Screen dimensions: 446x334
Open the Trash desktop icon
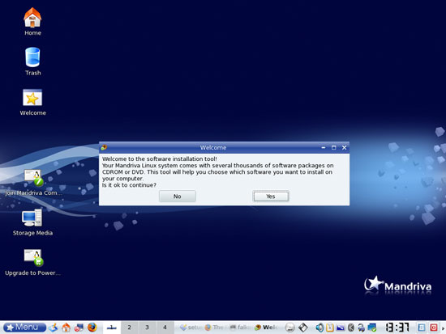[32, 61]
